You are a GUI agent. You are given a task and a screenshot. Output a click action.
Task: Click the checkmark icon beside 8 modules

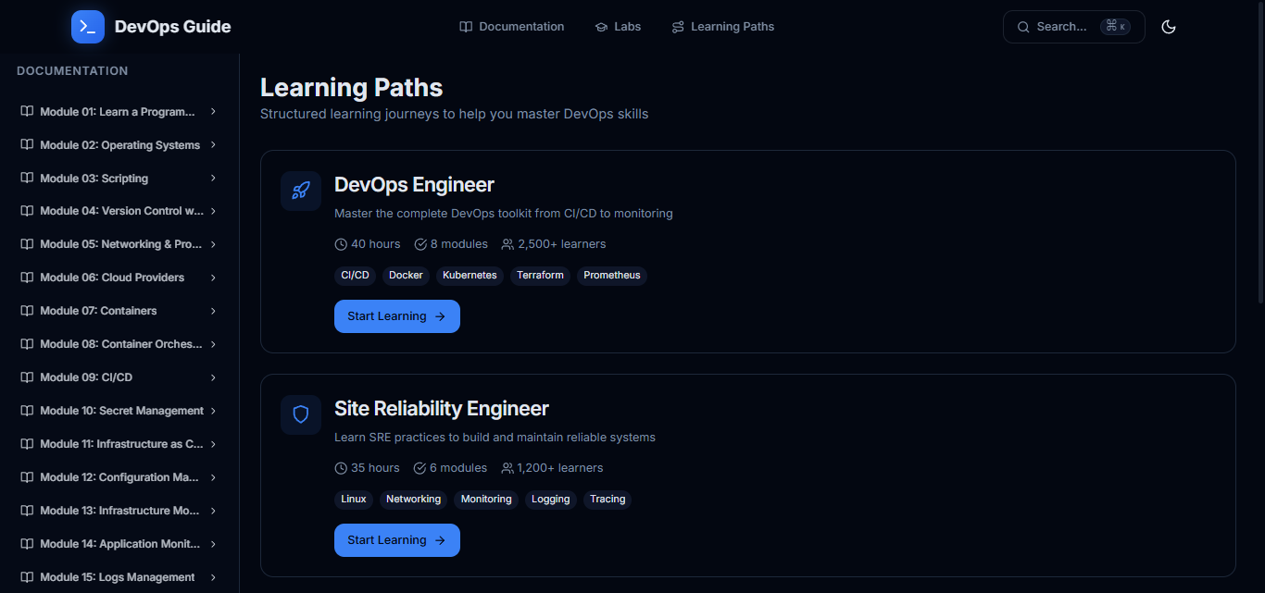coord(420,243)
